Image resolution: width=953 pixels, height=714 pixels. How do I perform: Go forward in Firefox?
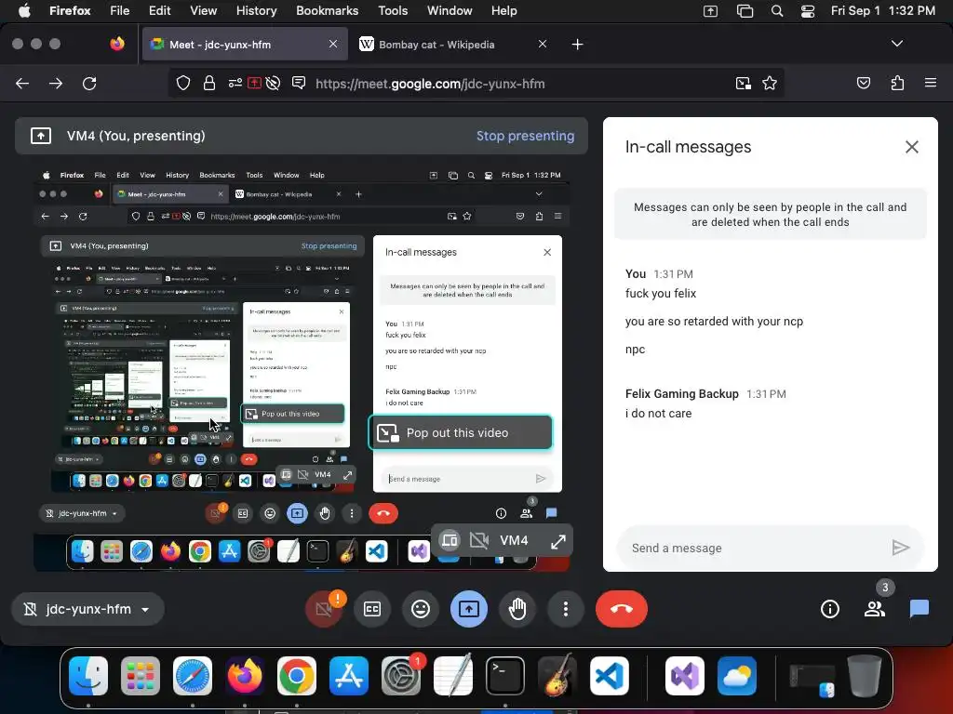pos(56,84)
